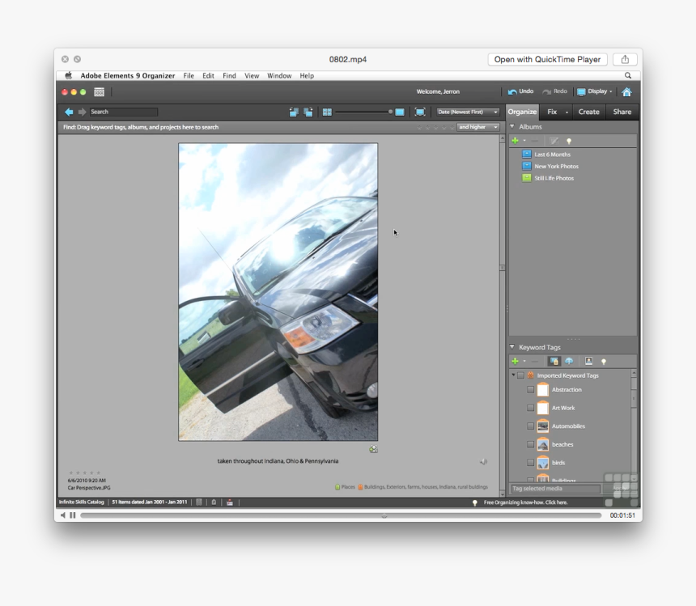Click the thumbnail size slider

[x=364, y=112]
